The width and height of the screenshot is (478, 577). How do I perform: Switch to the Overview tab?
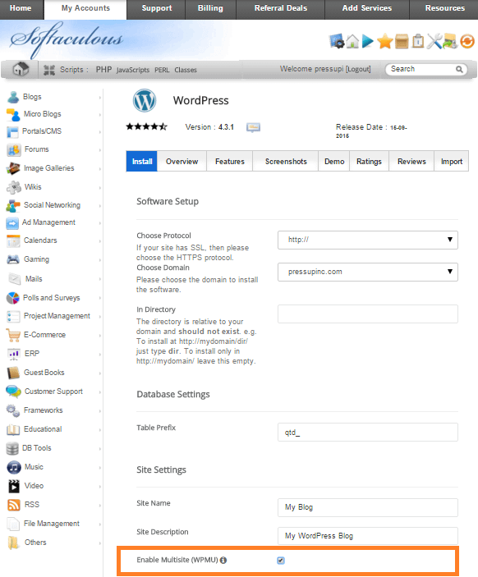[182, 161]
